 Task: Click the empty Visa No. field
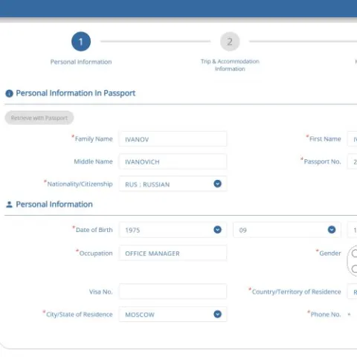pyautogui.click(x=173, y=292)
